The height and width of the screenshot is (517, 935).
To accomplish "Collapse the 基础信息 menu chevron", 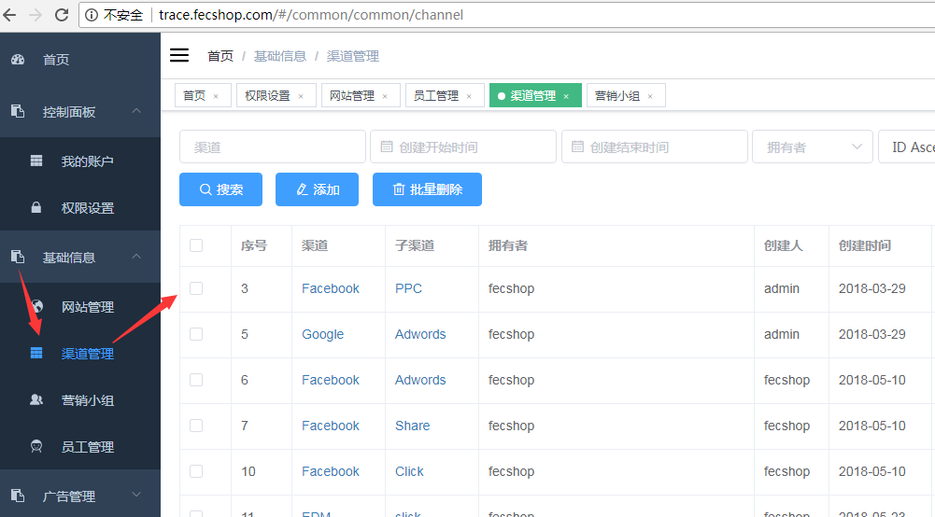I will (136, 256).
